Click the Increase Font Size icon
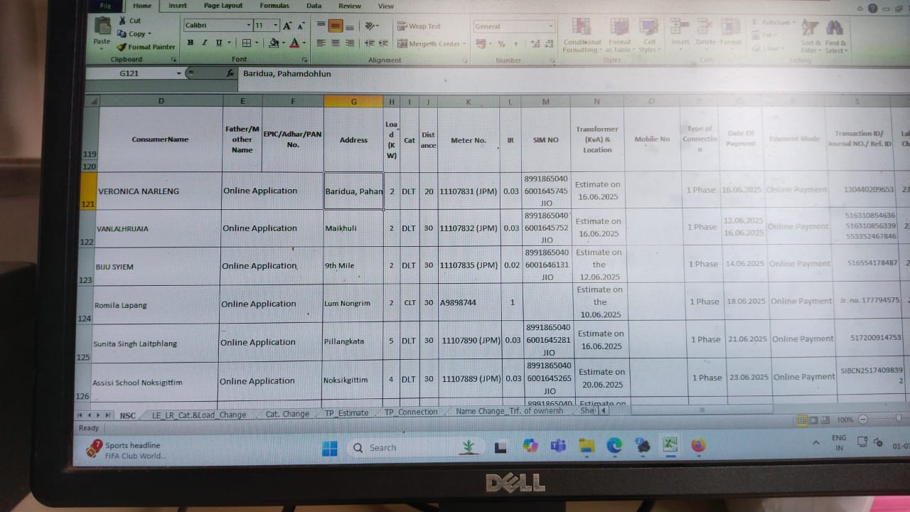The width and height of the screenshot is (910, 512). pyautogui.click(x=288, y=26)
